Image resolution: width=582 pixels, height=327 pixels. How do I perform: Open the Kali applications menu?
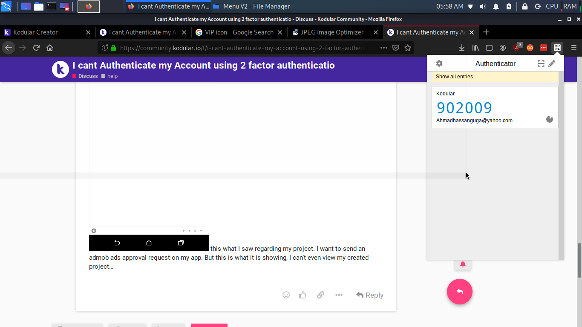tap(6, 6)
